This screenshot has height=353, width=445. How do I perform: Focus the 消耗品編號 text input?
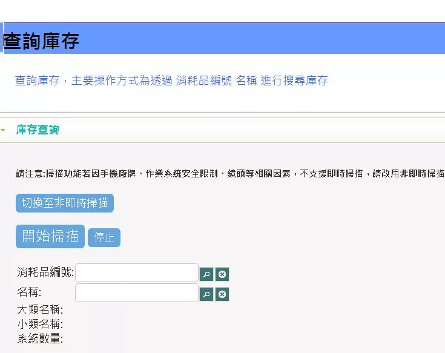point(136,273)
